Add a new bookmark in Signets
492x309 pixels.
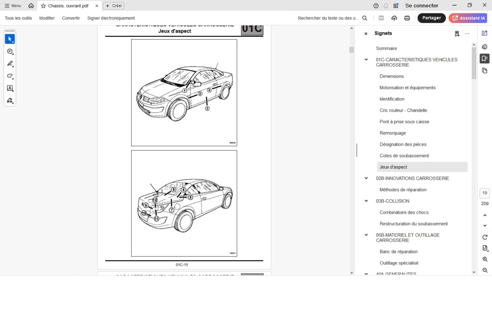coord(457,34)
